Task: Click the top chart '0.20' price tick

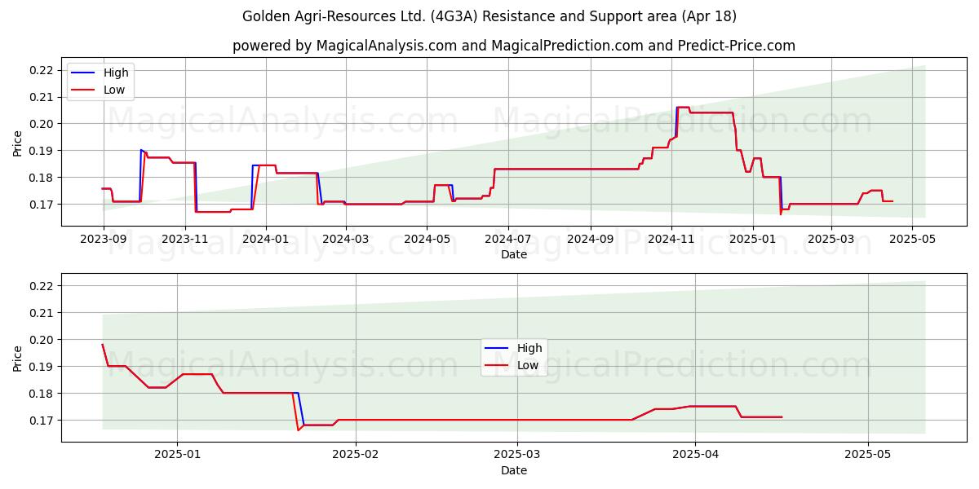Action: (41, 124)
